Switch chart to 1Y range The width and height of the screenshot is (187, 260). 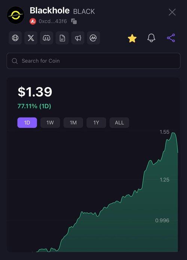(x=96, y=123)
